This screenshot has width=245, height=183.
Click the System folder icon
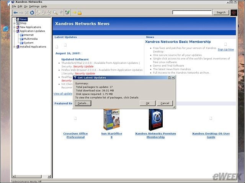point(22,43)
